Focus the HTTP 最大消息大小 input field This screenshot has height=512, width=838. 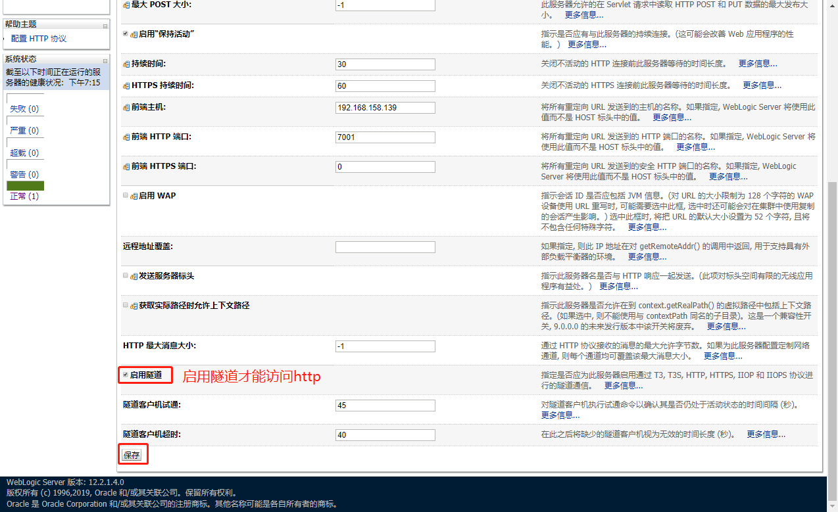pos(385,346)
